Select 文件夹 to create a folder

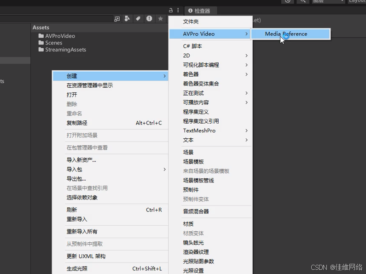210,22
